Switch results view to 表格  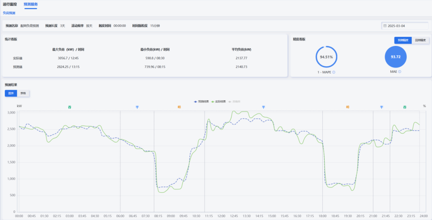23,93
